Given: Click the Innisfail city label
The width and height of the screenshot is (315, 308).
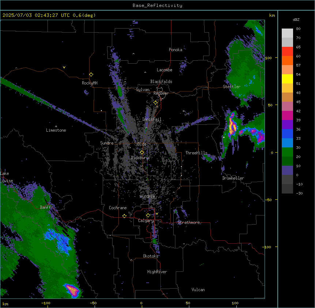Looking at the screenshot, I should (x=152, y=119).
